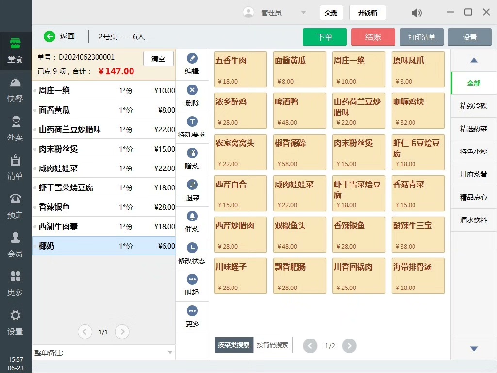The image size is (497, 373).
Task: Add 啤酒鸭 dish to the order
Action: (x=299, y=111)
